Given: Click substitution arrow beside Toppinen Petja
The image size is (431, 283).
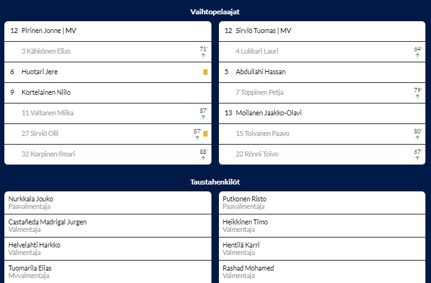Looking at the screenshot, I should tap(417, 97).
